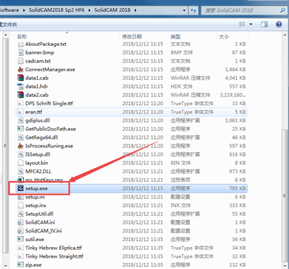
Task: Open the help question mark icon
Action: (x=279, y=24)
